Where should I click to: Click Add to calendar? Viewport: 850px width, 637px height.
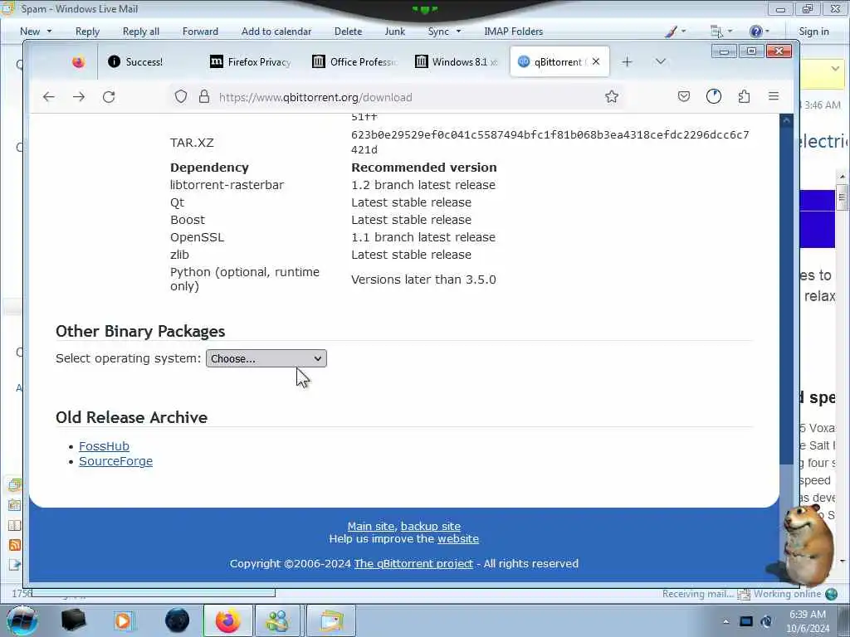coord(276,32)
